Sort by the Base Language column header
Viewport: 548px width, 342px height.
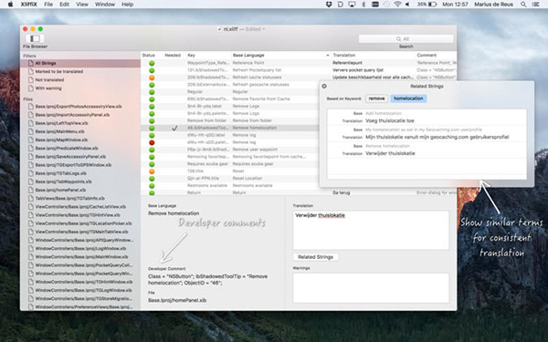pyautogui.click(x=248, y=55)
